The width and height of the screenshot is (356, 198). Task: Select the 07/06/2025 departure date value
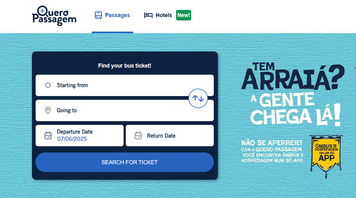click(x=72, y=139)
